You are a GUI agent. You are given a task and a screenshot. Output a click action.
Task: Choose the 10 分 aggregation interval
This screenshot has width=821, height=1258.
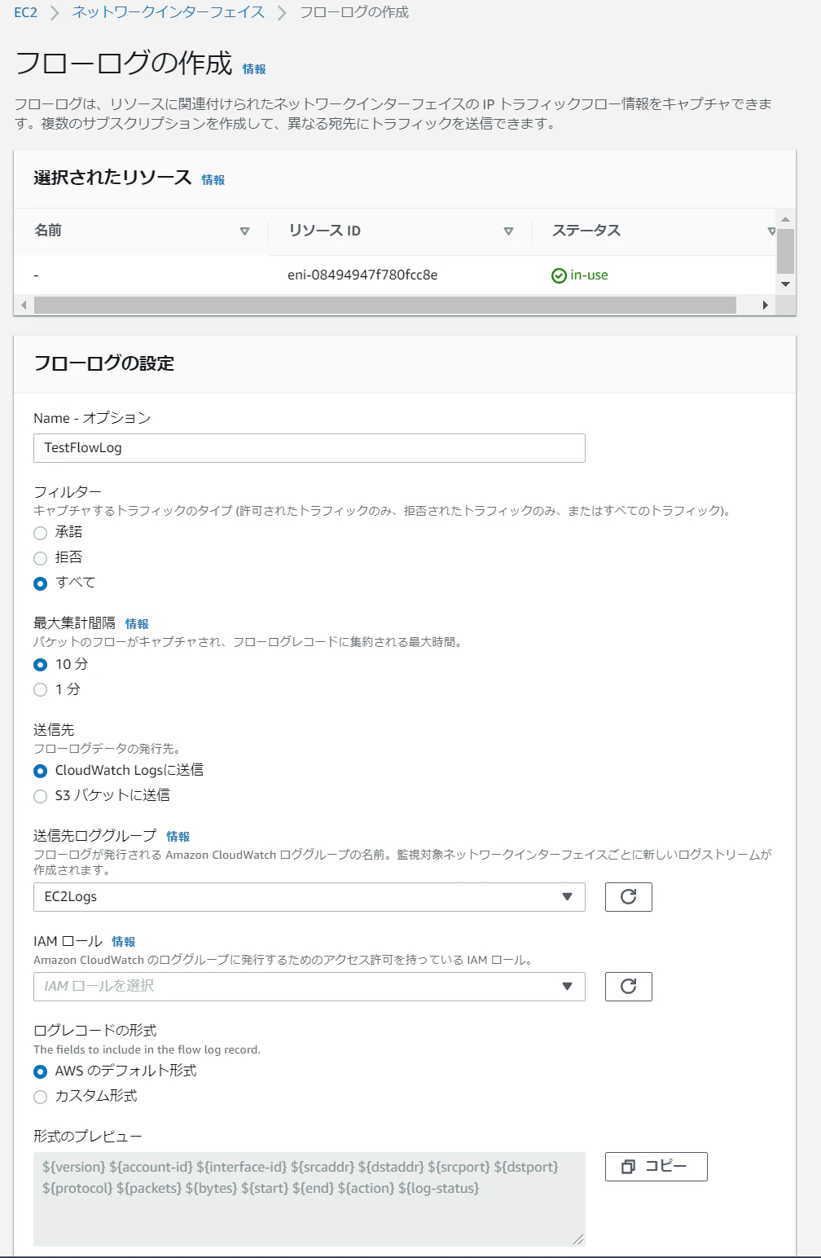(x=41, y=665)
